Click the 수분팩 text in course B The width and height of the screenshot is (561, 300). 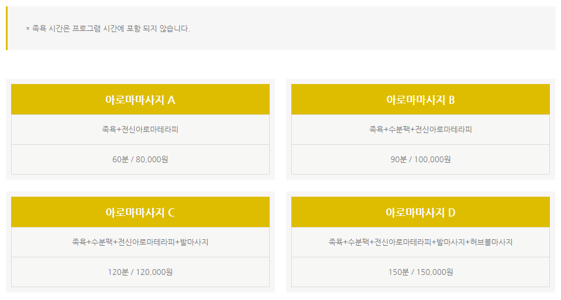click(400, 130)
